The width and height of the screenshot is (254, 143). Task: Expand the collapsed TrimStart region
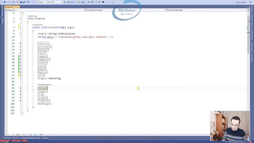[x=21, y=101]
